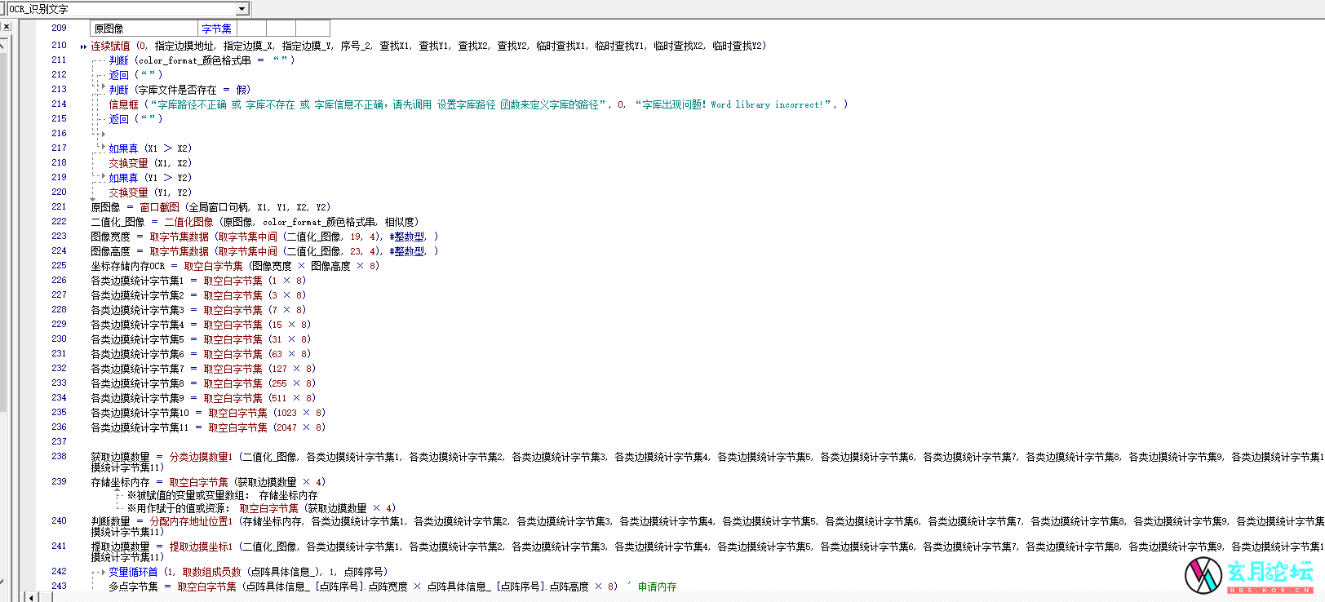Image resolution: width=1325 pixels, height=602 pixels.
Task: Click the flow arrow on empty line 216
Action: coord(103,134)
